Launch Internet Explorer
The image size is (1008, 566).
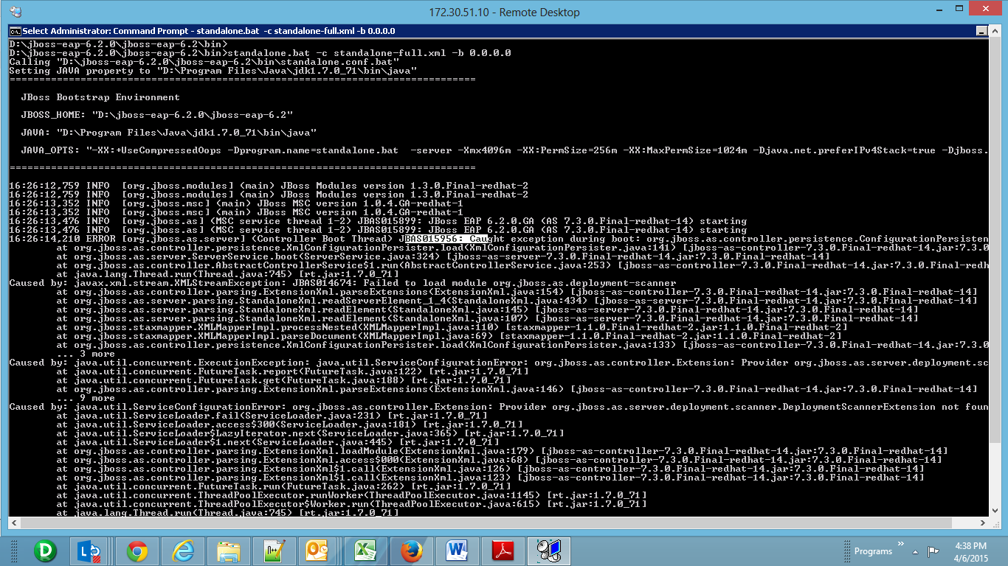(182, 551)
